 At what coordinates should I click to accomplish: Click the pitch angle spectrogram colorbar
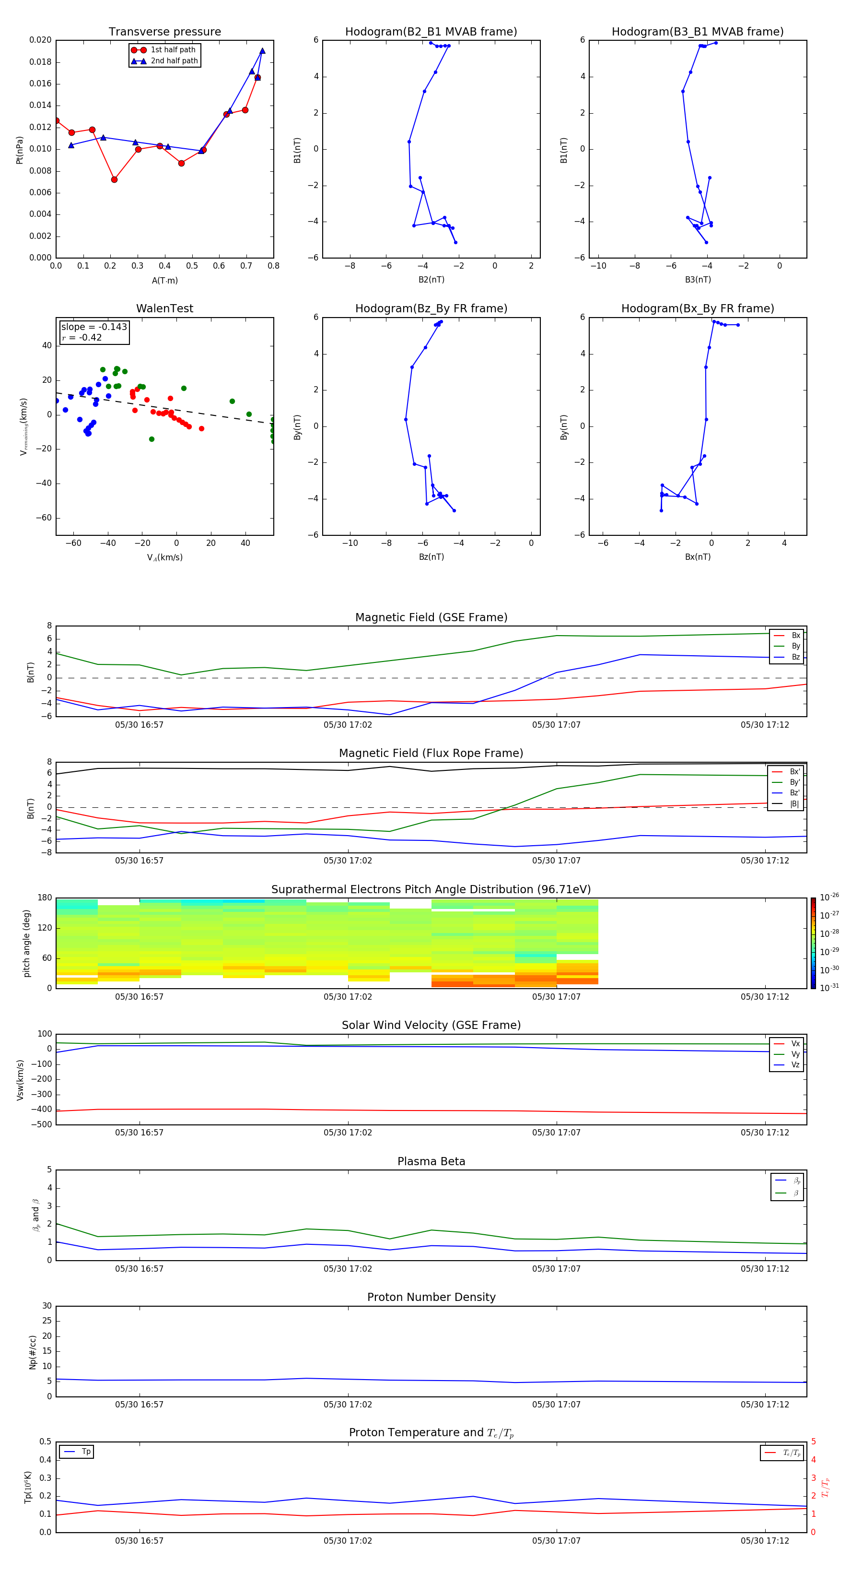point(813,943)
